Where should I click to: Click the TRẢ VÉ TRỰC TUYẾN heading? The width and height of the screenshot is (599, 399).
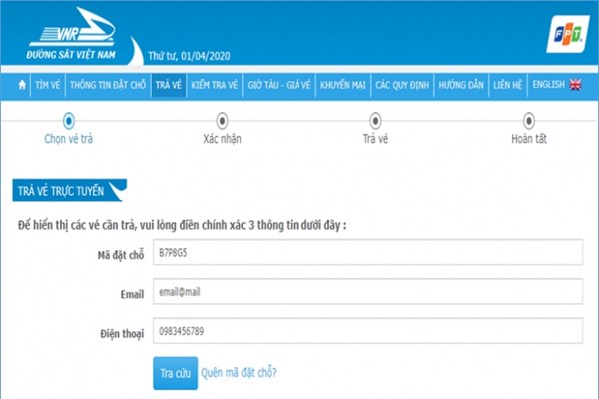61,191
